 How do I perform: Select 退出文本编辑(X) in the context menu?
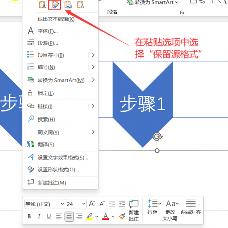[60, 19]
